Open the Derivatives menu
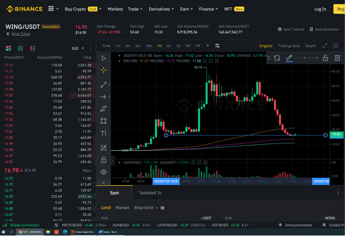The width and height of the screenshot is (345, 236). (x=161, y=9)
